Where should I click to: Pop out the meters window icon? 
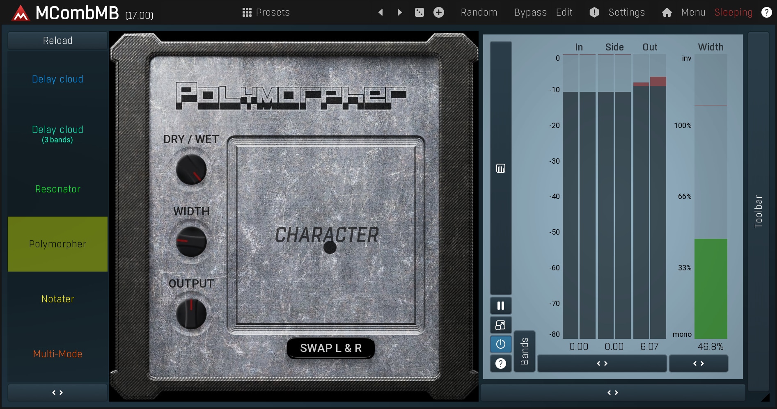500,325
